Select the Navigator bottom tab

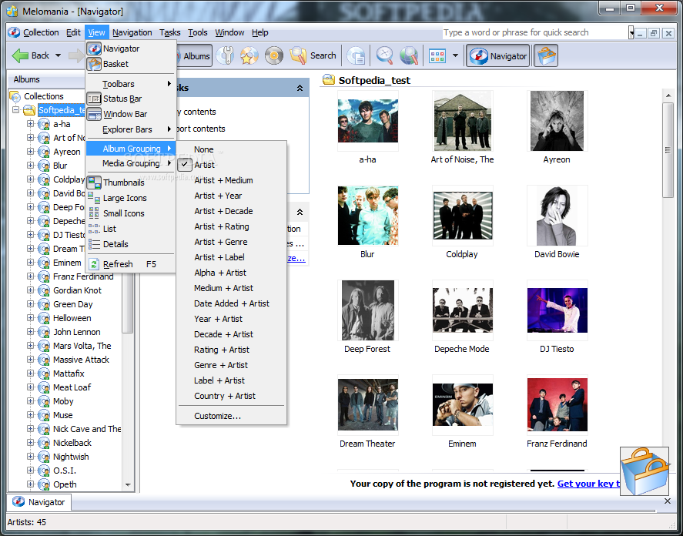point(39,502)
